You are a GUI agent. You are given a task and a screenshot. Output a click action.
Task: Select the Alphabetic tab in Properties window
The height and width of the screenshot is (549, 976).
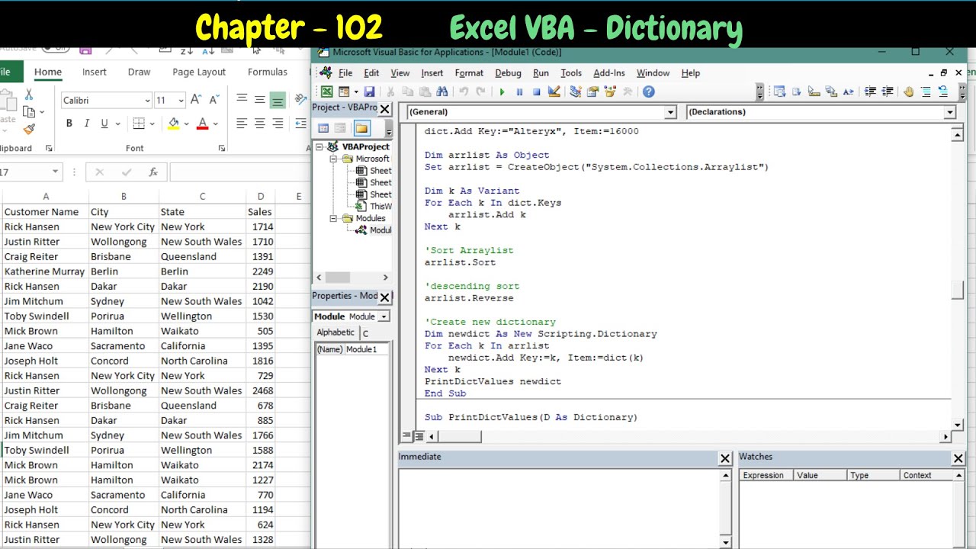point(335,332)
